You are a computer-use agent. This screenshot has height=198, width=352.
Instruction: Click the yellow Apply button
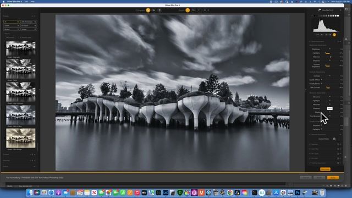pos(333,178)
